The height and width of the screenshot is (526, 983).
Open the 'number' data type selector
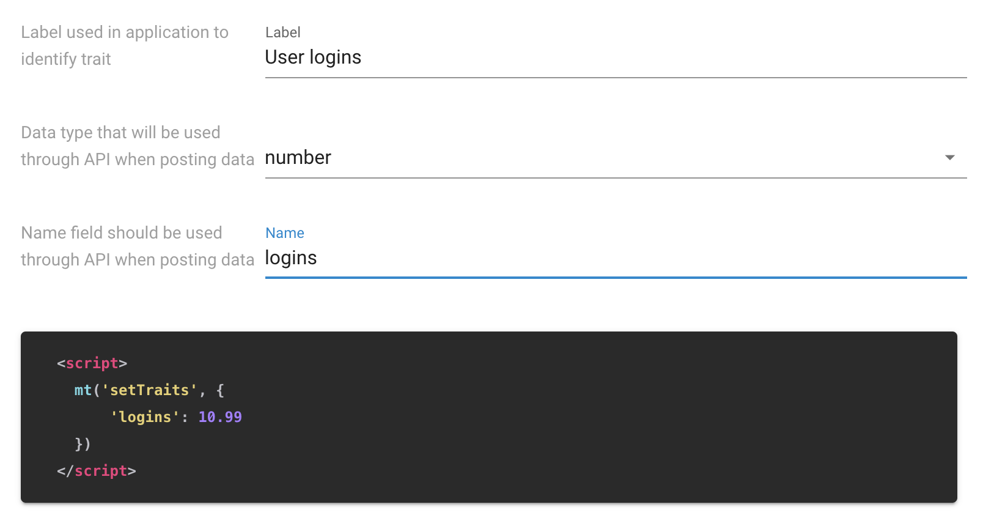pos(616,158)
